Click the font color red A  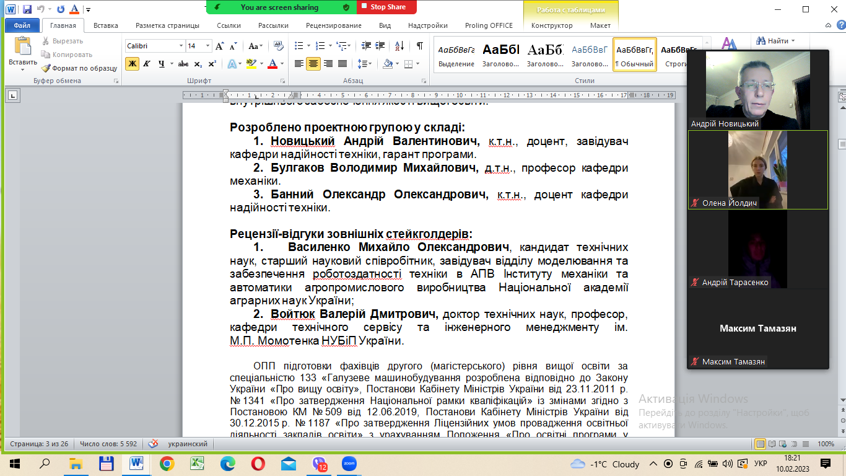tap(271, 64)
